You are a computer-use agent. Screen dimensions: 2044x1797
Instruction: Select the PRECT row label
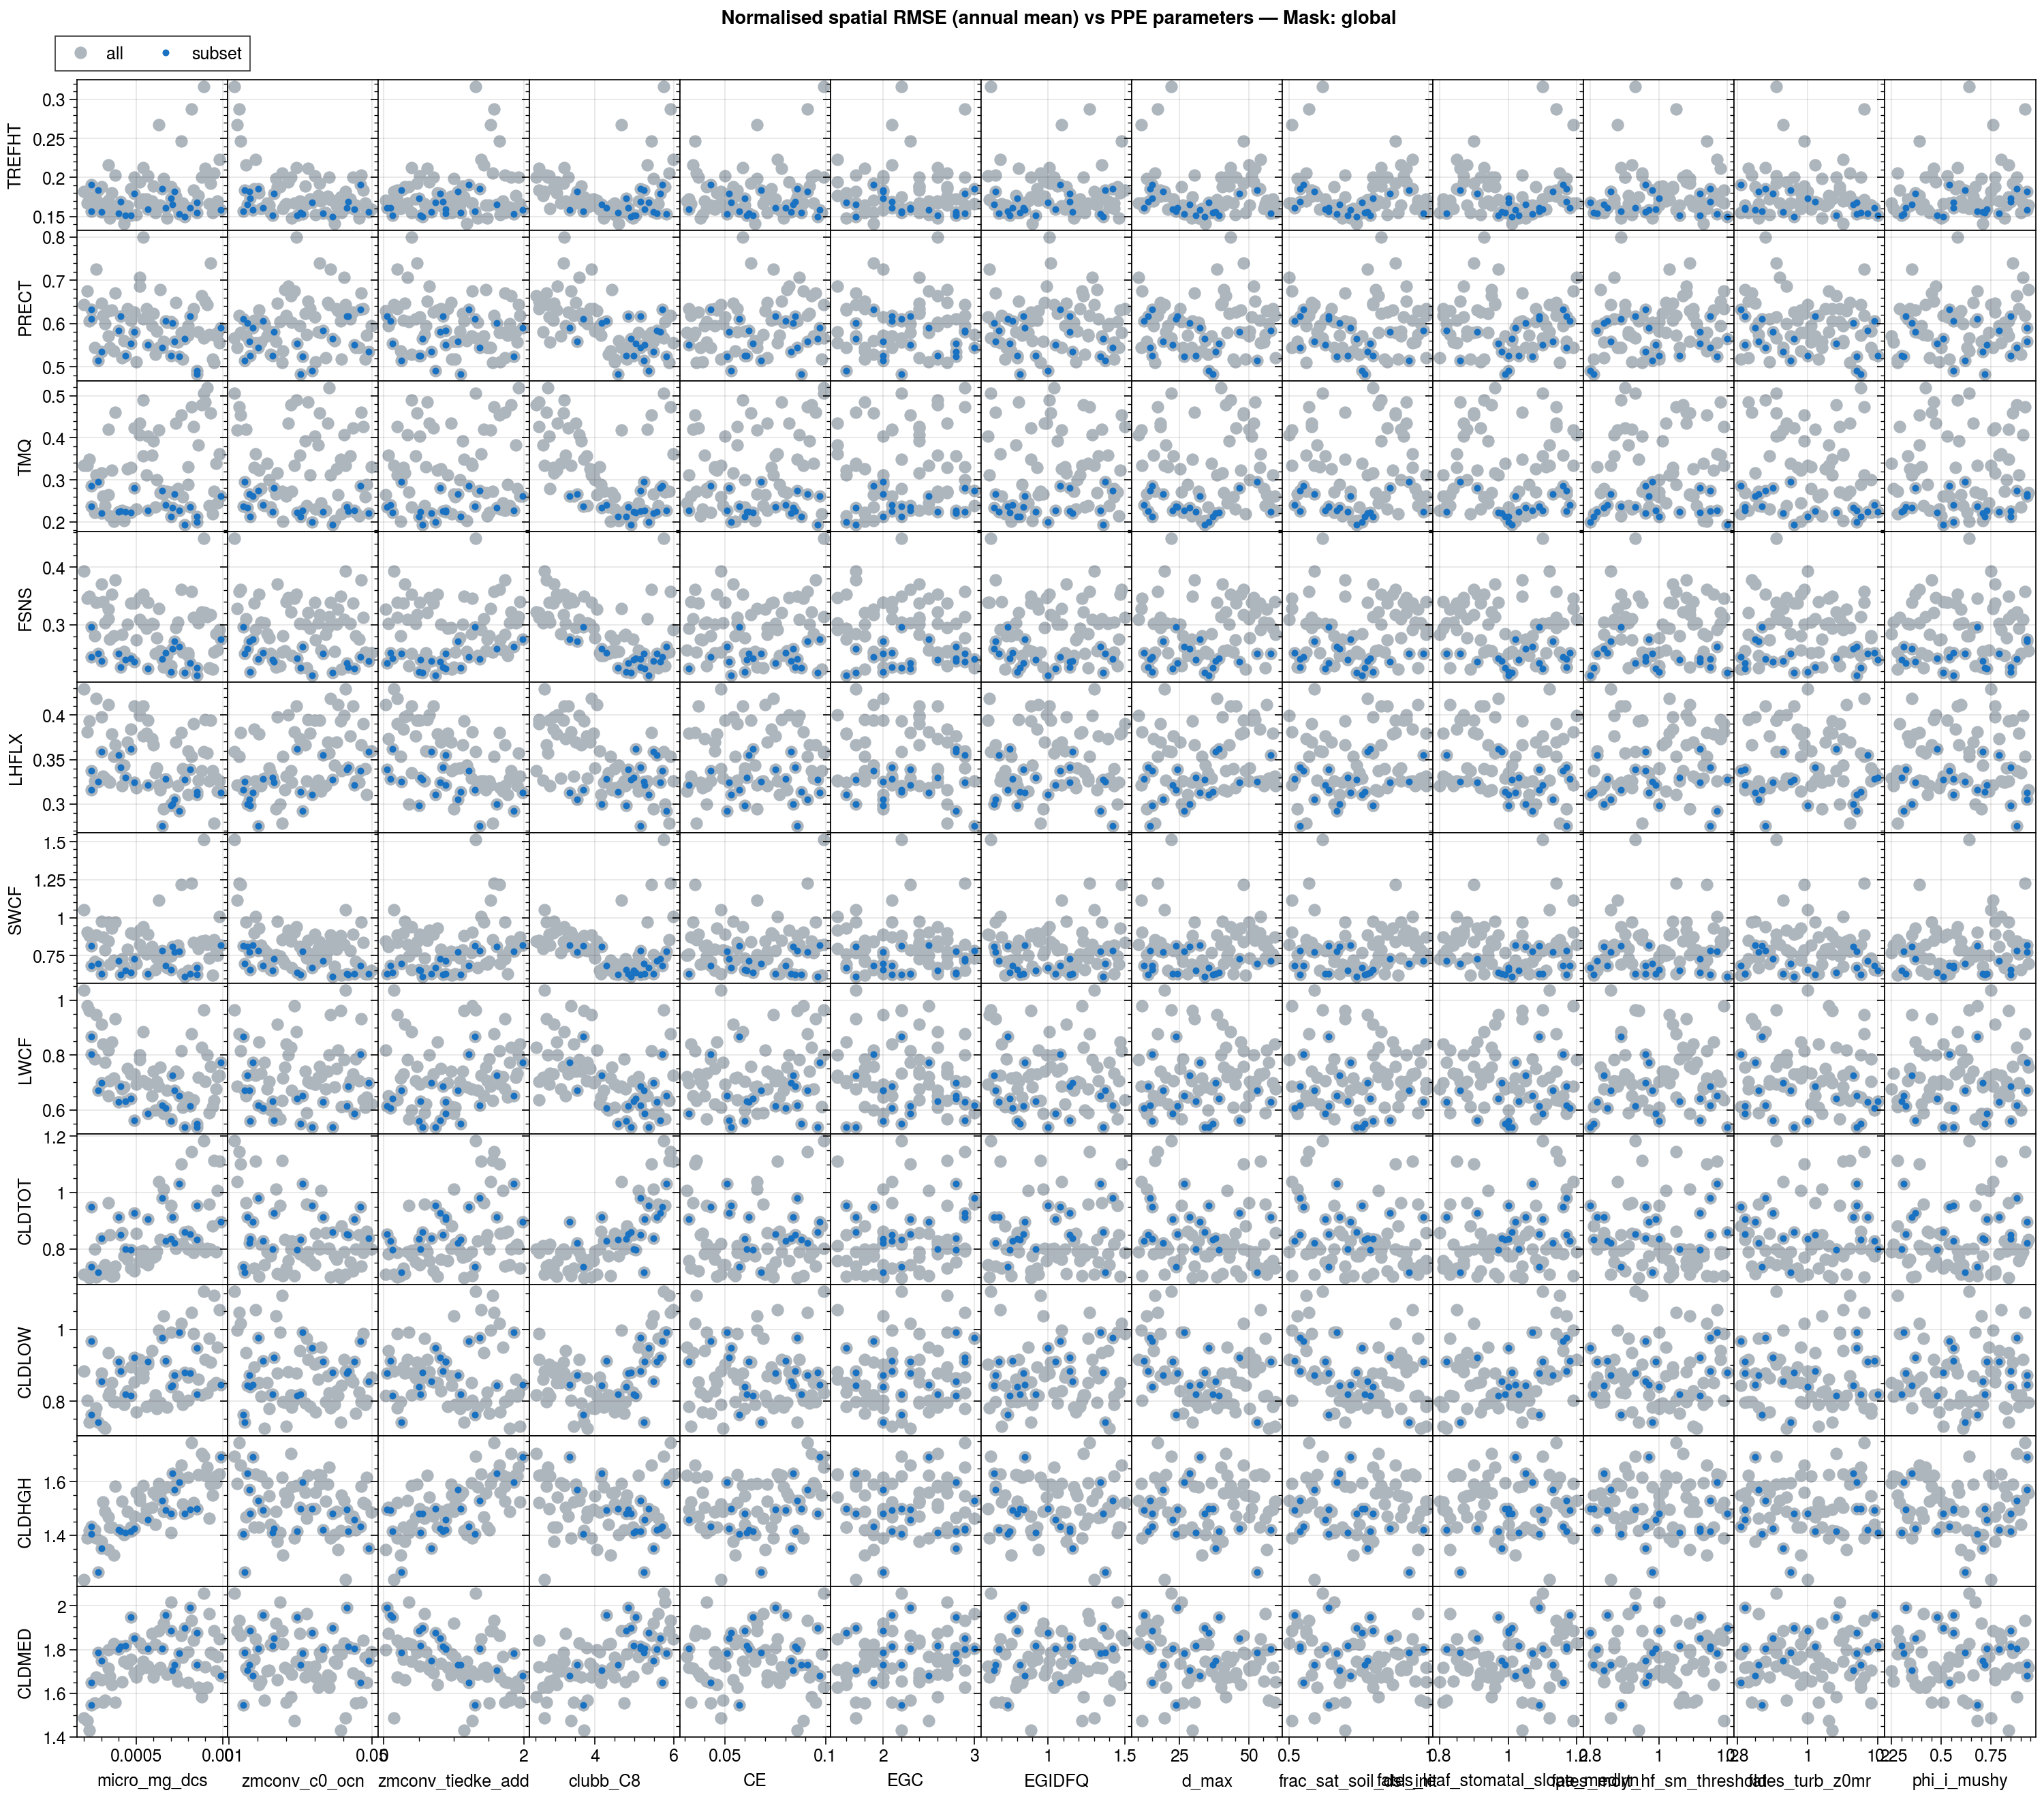click(x=25, y=307)
